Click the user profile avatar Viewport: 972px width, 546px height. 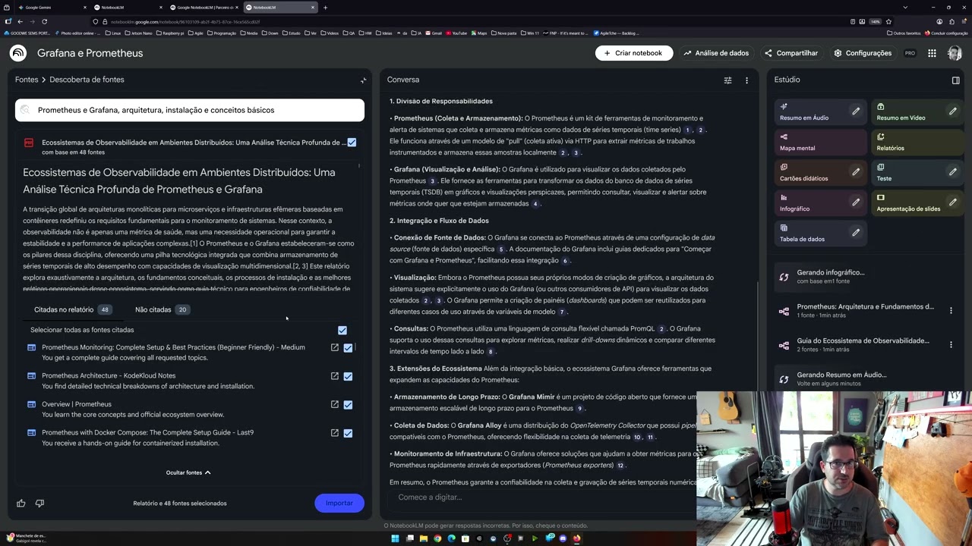click(955, 53)
